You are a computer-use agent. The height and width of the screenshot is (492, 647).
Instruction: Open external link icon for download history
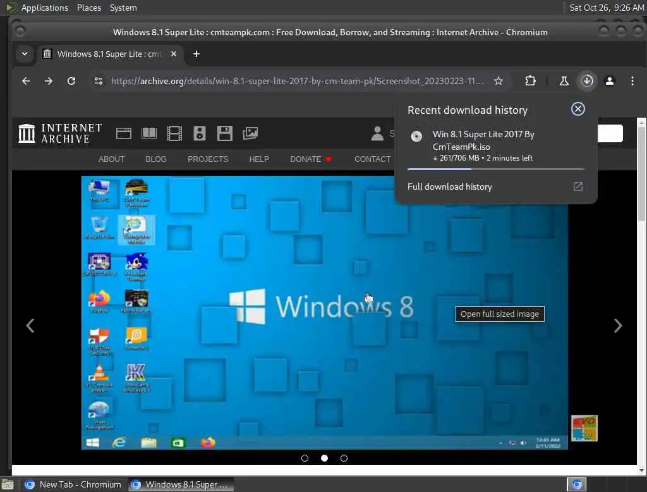coord(577,187)
